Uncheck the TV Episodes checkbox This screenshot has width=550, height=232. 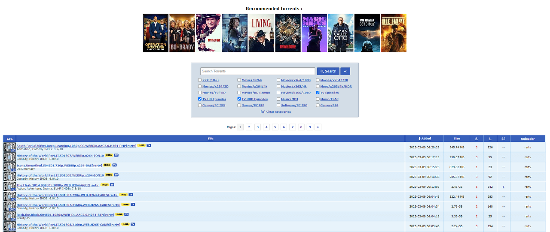pyautogui.click(x=318, y=93)
